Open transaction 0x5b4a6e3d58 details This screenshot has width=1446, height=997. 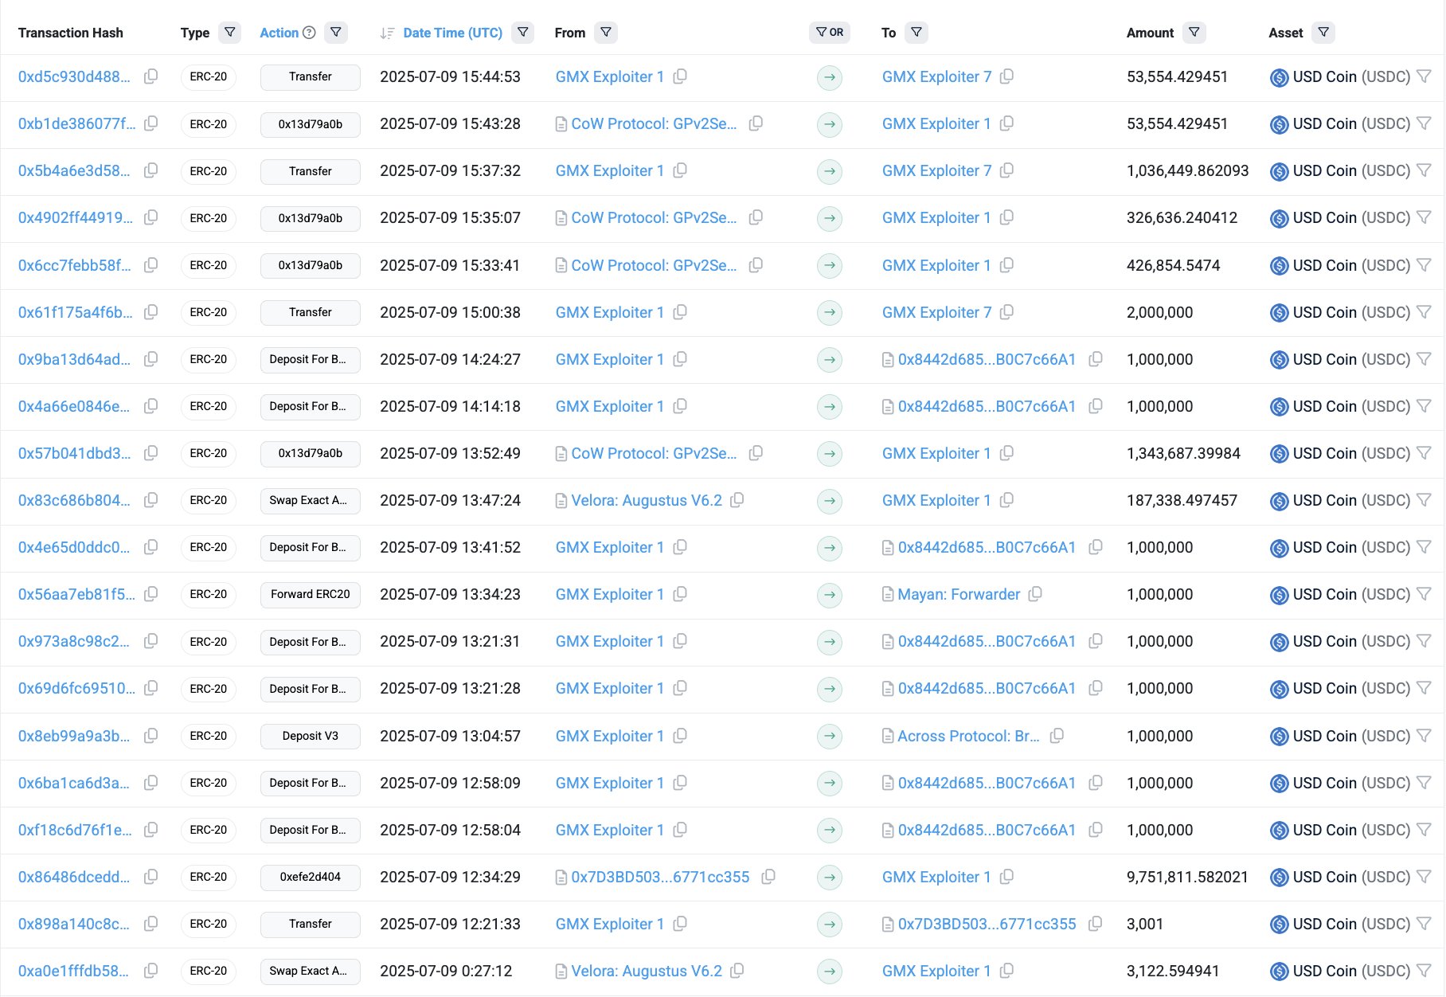point(74,170)
